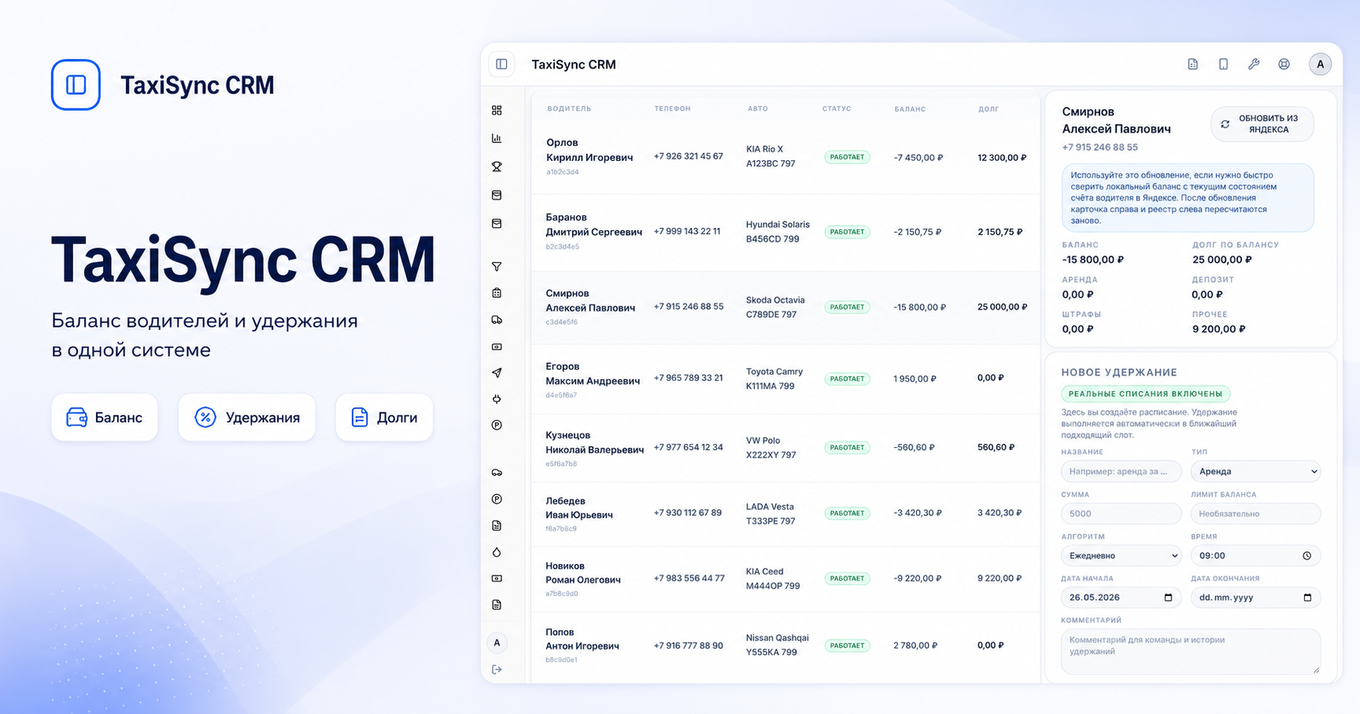Click the clock icon in the Время field
The height and width of the screenshot is (714, 1360).
[x=1307, y=555]
